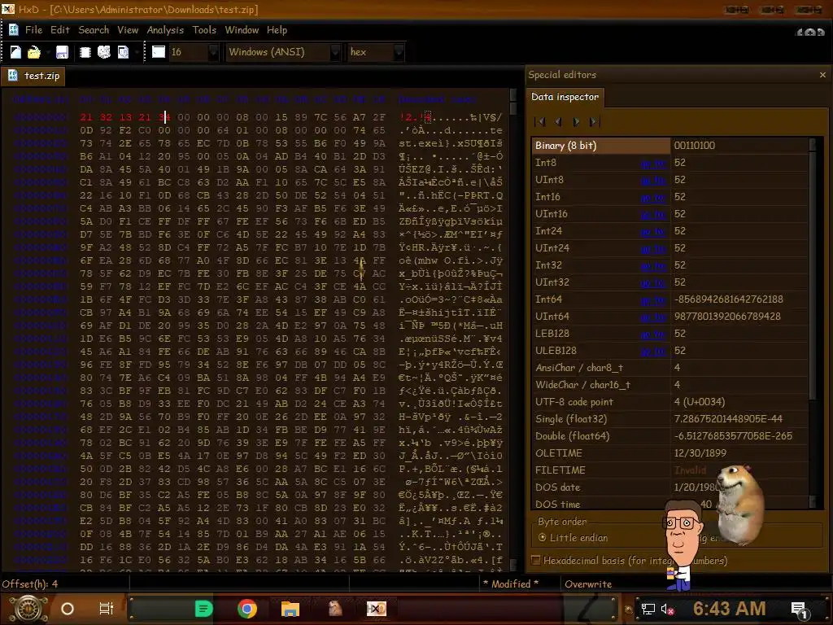The image size is (833, 625).
Task: Select the test.zip document tab
Action: click(x=33, y=76)
